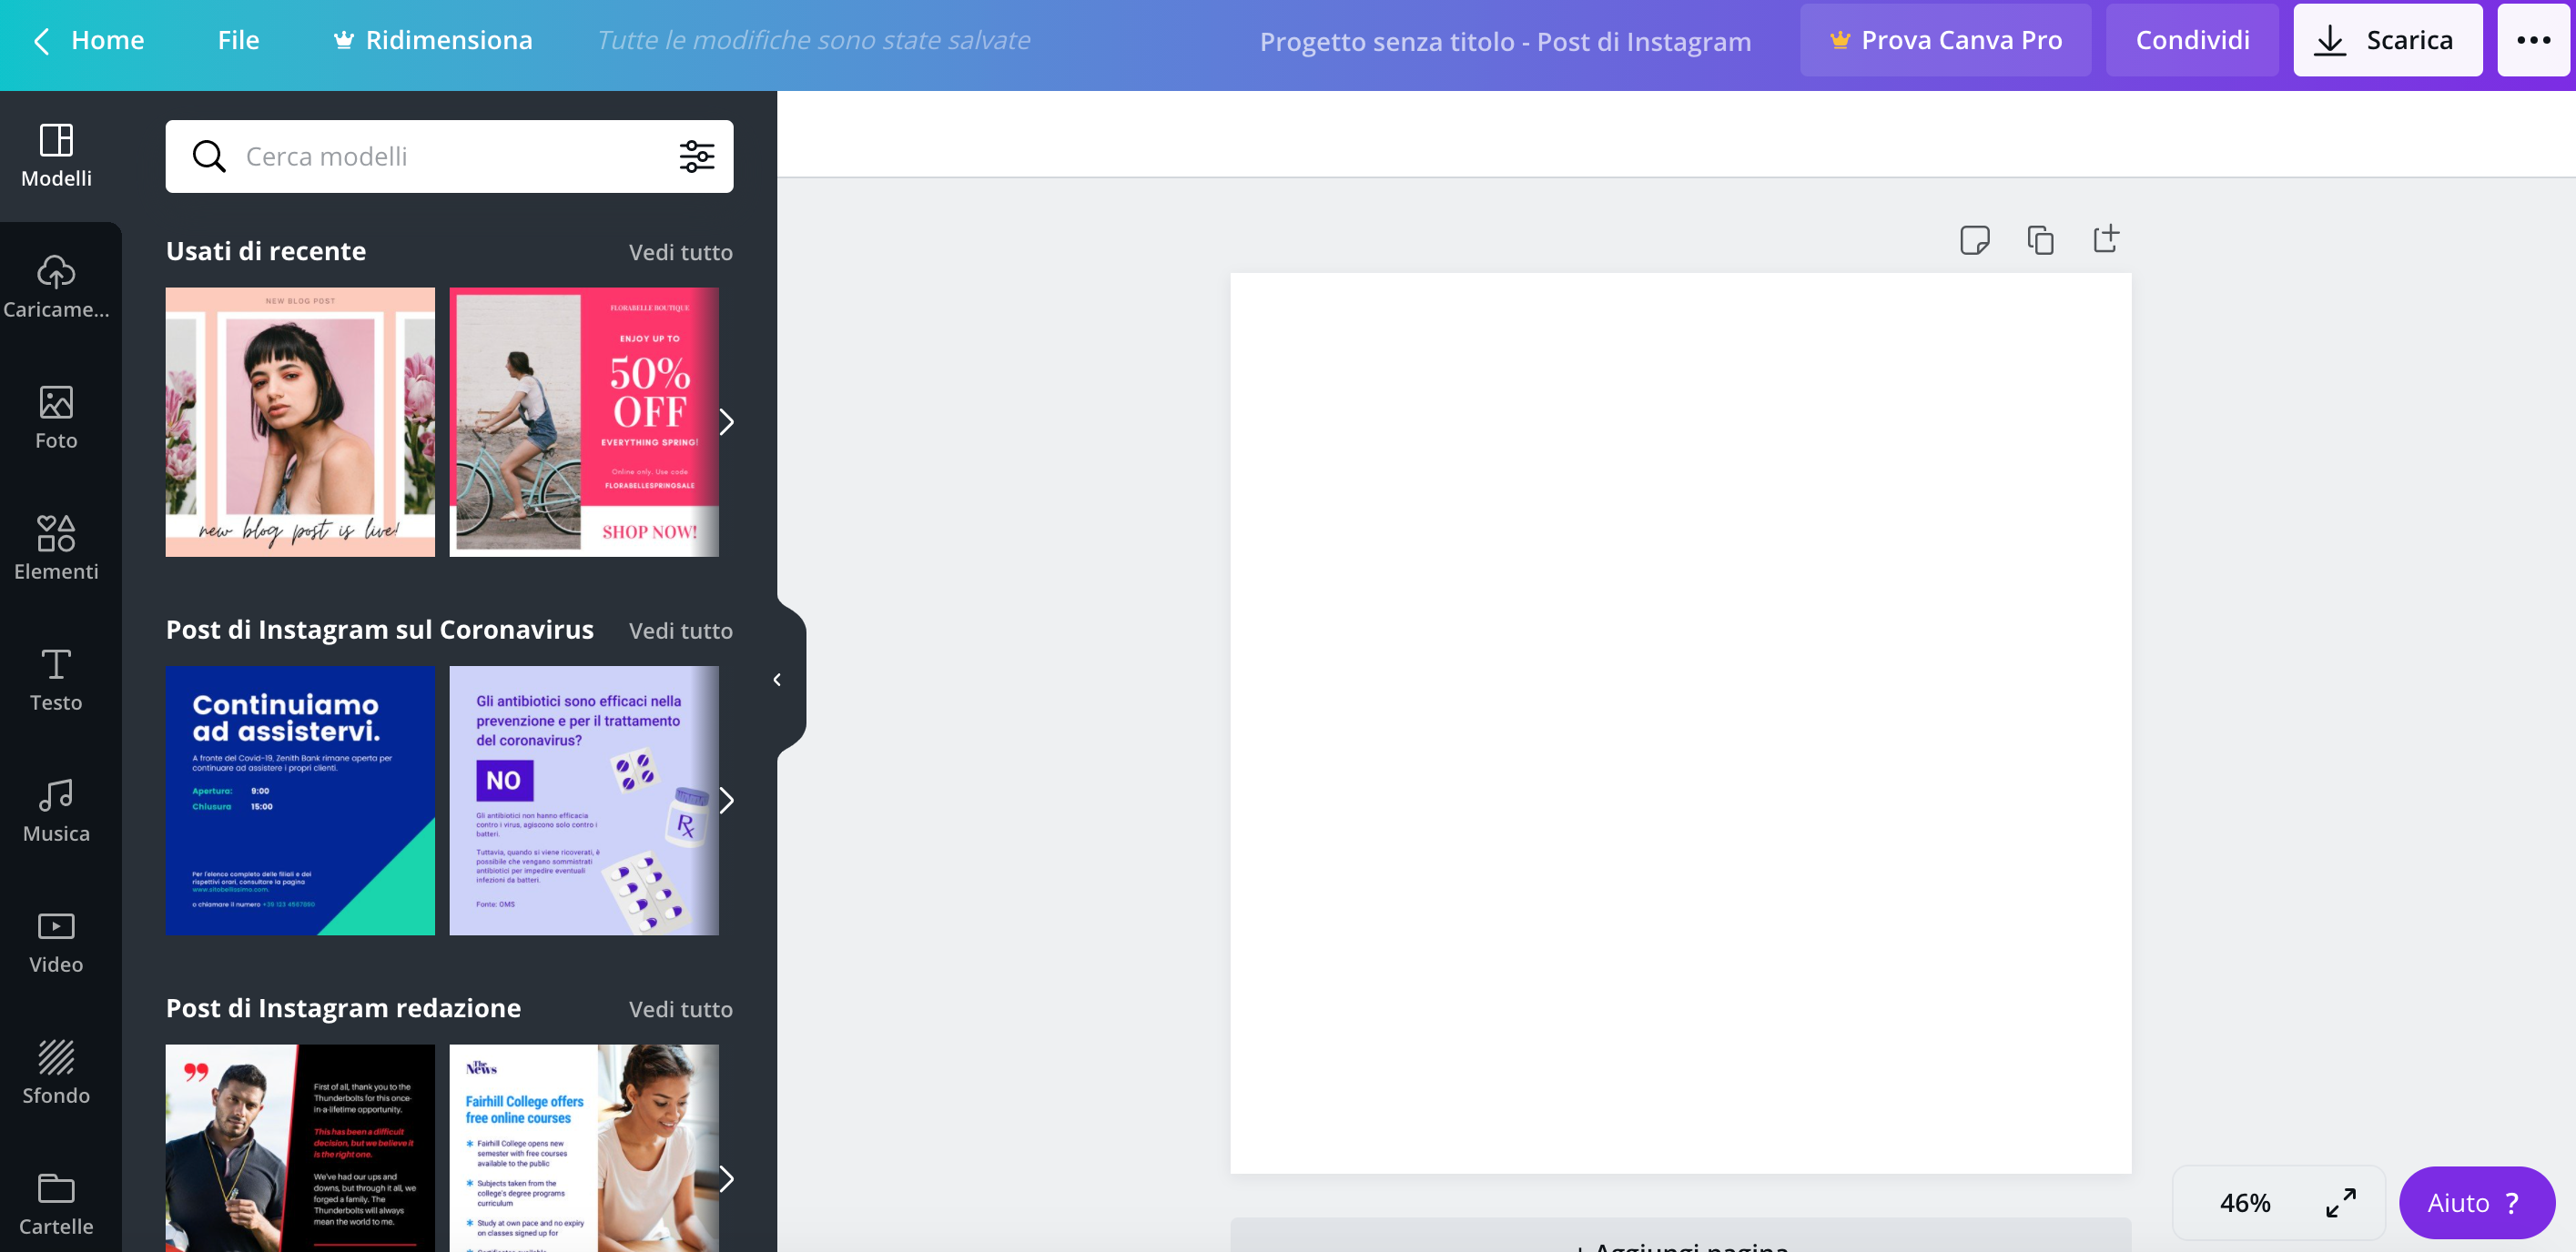Screen dimensions: 2576x1252
Task: Click the blank white canvas page
Action: click(x=1680, y=722)
